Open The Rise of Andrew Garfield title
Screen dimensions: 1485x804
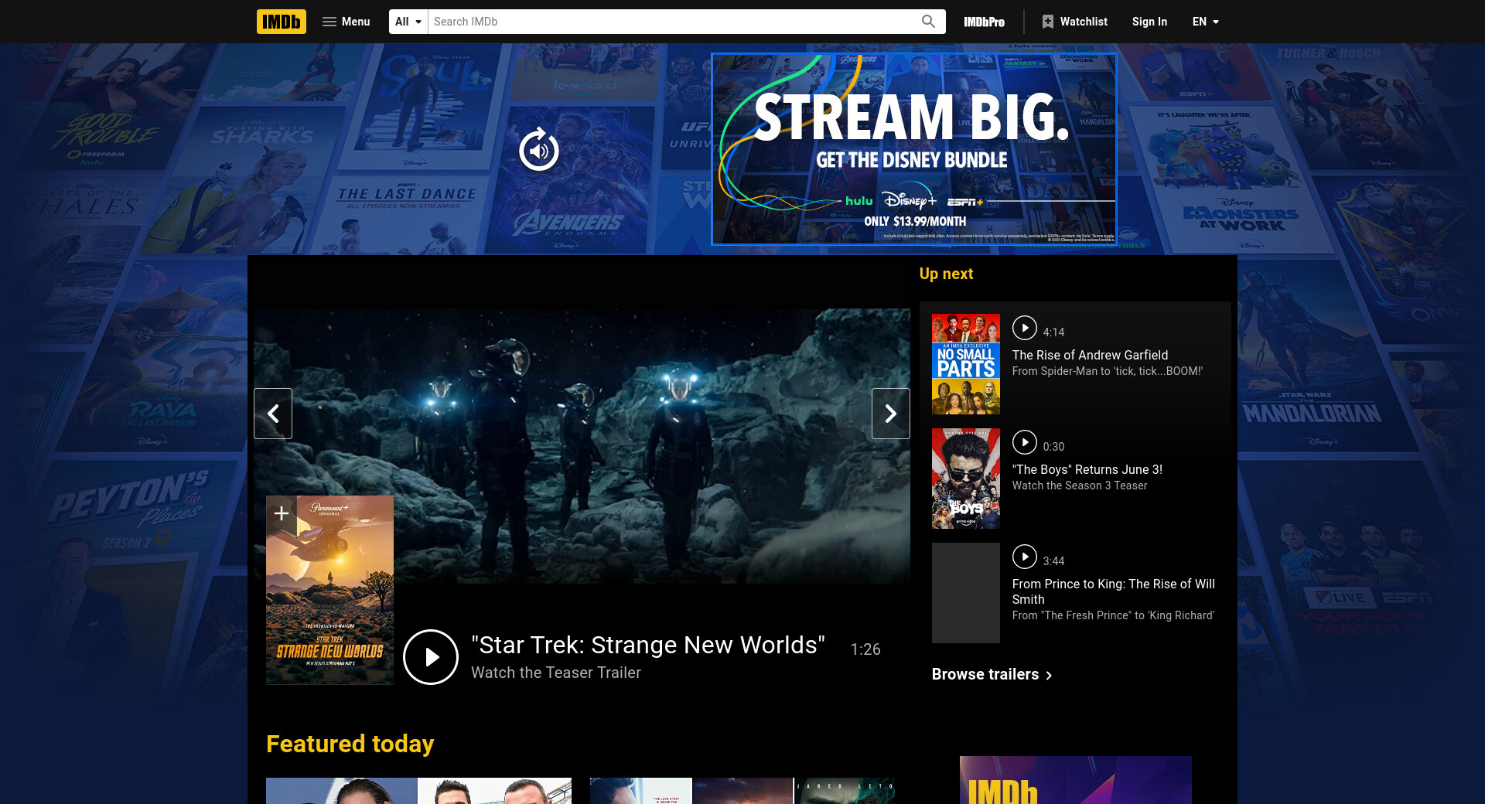coord(1090,355)
